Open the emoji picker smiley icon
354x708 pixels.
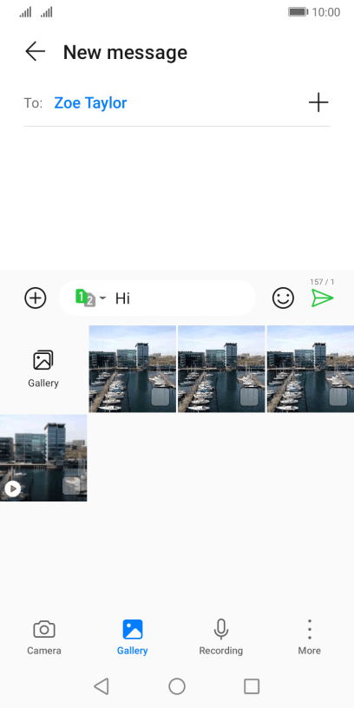pyautogui.click(x=283, y=298)
